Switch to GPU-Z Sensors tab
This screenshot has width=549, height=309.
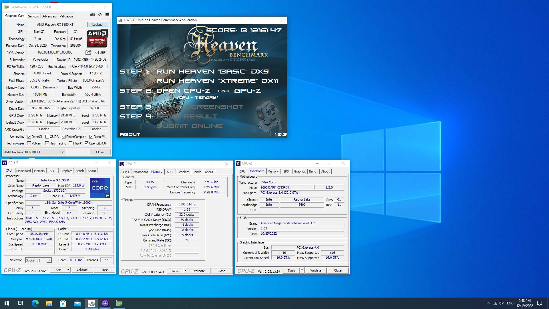click(x=33, y=16)
